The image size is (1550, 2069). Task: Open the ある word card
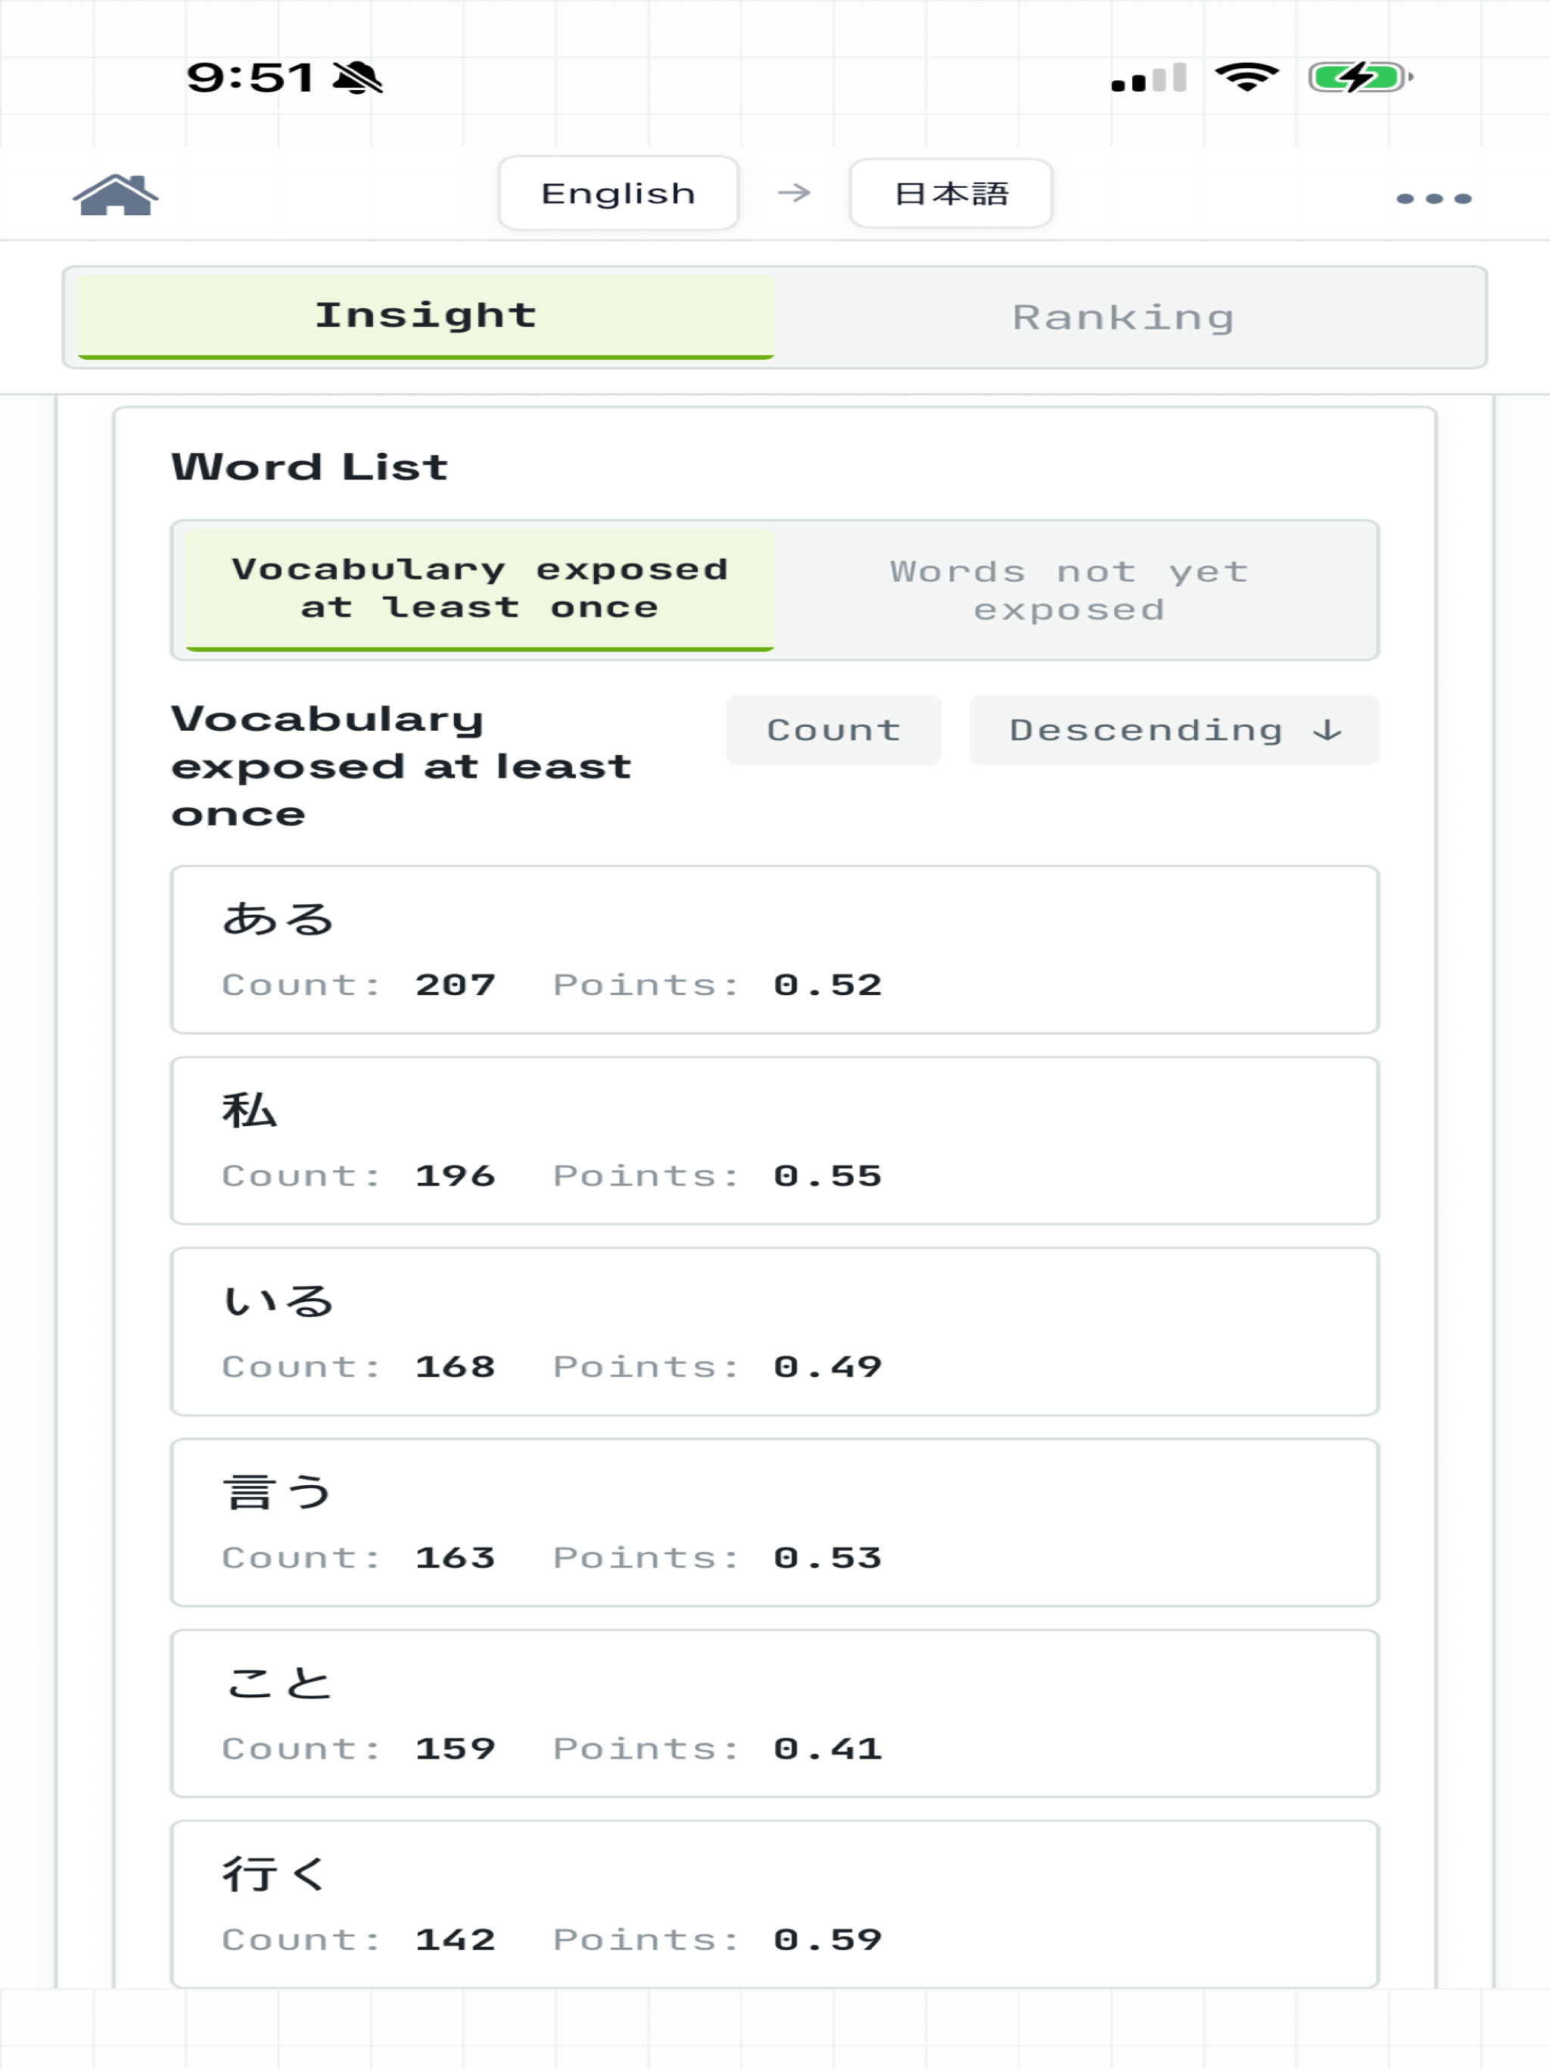point(775,950)
